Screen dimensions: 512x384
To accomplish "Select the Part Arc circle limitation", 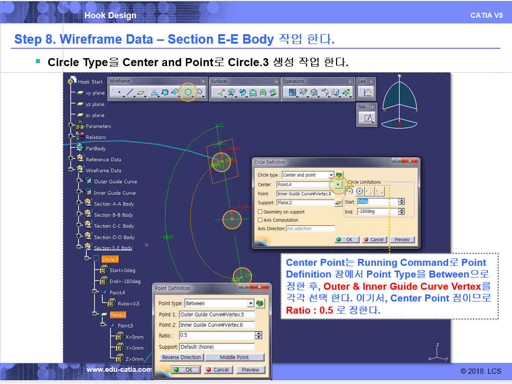I will (350, 191).
